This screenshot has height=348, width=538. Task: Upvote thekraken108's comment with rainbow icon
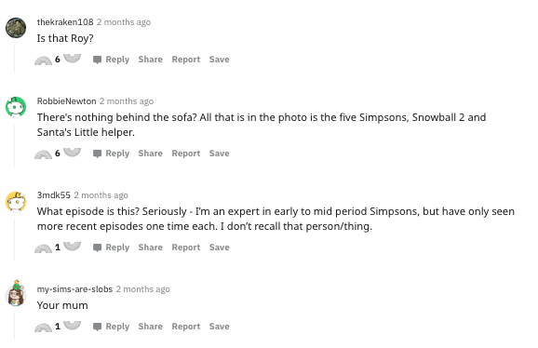pyautogui.click(x=43, y=60)
